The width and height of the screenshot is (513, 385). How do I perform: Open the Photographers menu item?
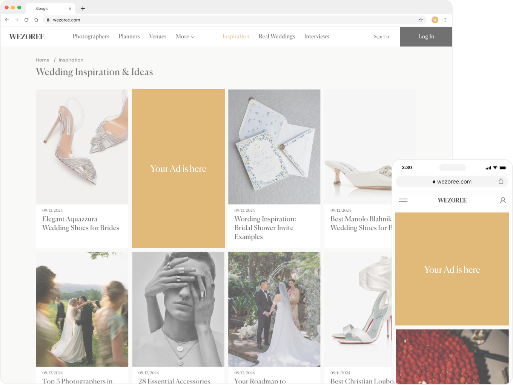pyautogui.click(x=91, y=37)
